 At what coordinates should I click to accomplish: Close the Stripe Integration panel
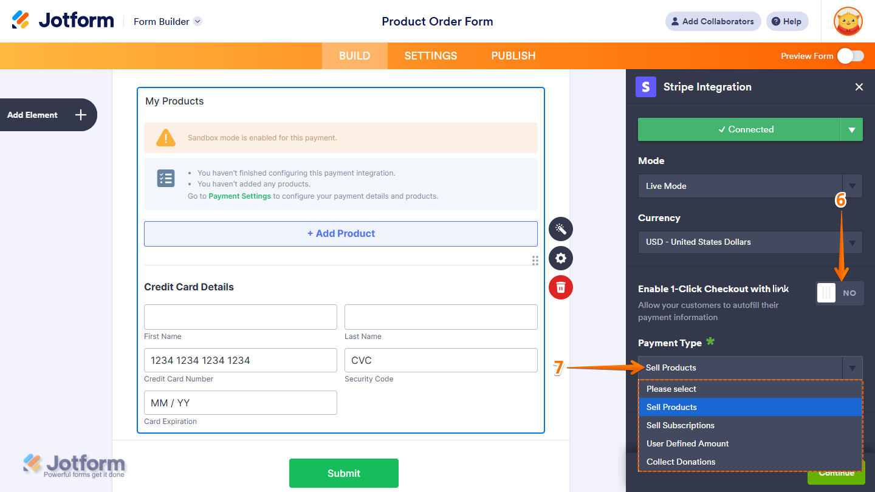pyautogui.click(x=859, y=87)
